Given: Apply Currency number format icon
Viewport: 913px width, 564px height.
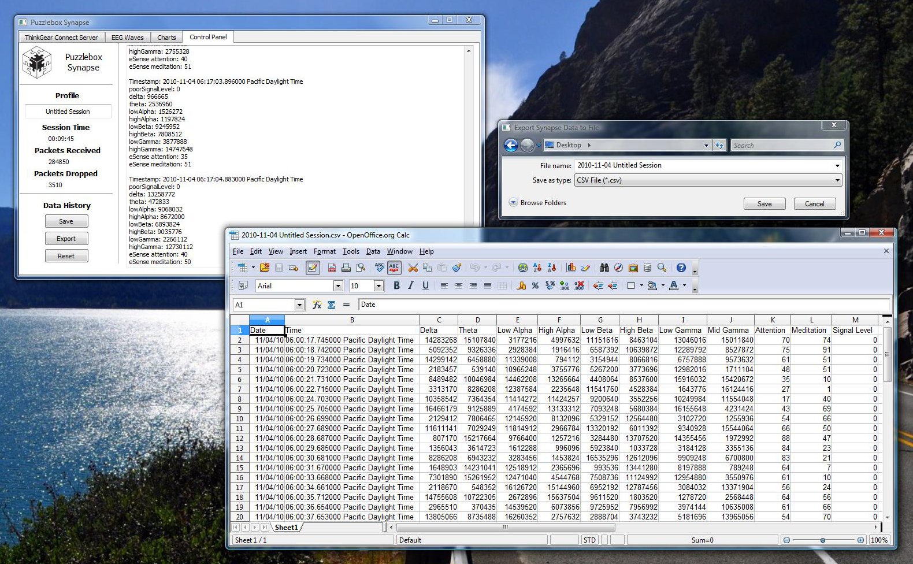Looking at the screenshot, I should (521, 285).
